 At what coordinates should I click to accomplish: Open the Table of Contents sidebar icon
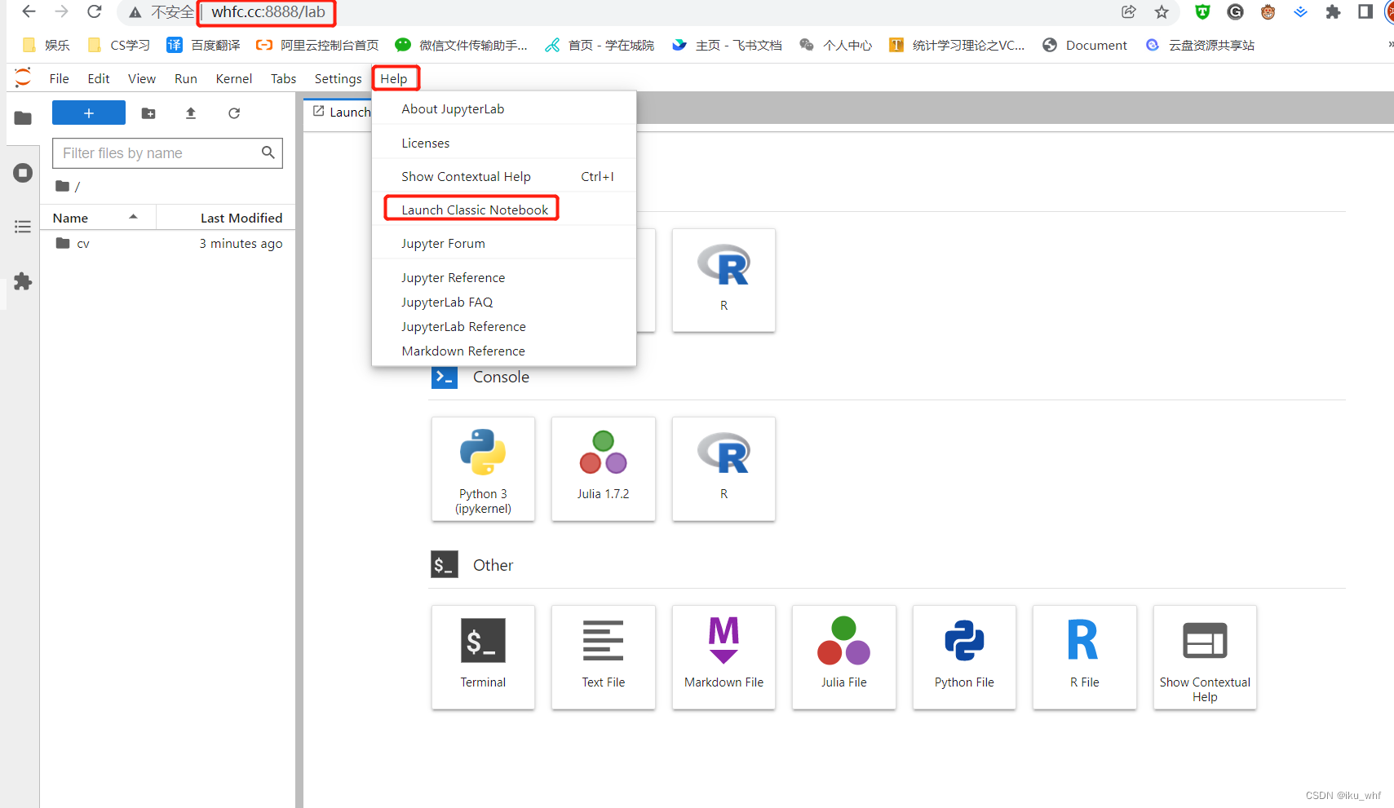pos(23,227)
